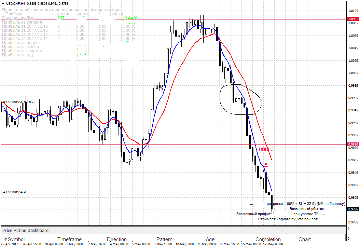
Task: Click the '25 Apr 2017' time axis label
Action: pos(10,244)
